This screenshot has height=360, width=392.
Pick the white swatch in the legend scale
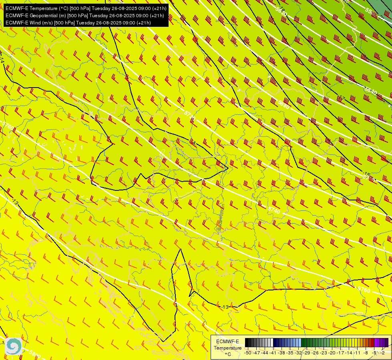[x=272, y=342]
